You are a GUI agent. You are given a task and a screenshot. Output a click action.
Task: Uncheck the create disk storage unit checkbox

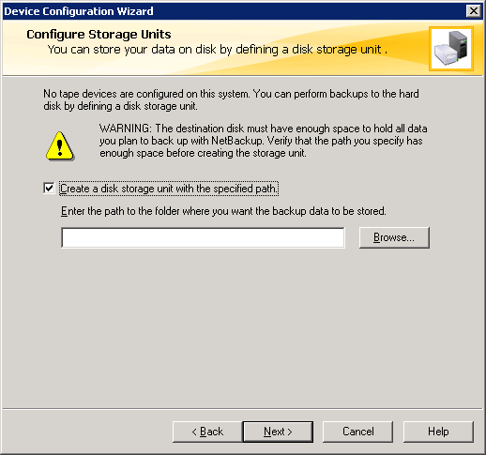tap(49, 189)
